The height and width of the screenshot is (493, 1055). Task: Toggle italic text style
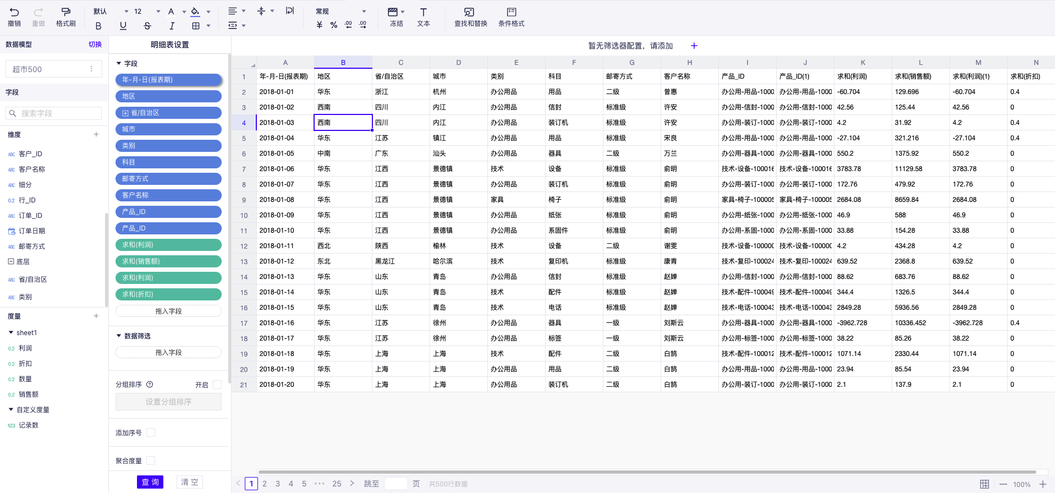pyautogui.click(x=172, y=26)
